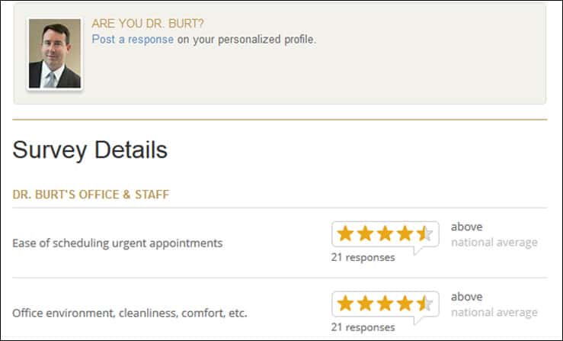Click the second star in office environment rating
This screenshot has width=563, height=341.
point(366,303)
